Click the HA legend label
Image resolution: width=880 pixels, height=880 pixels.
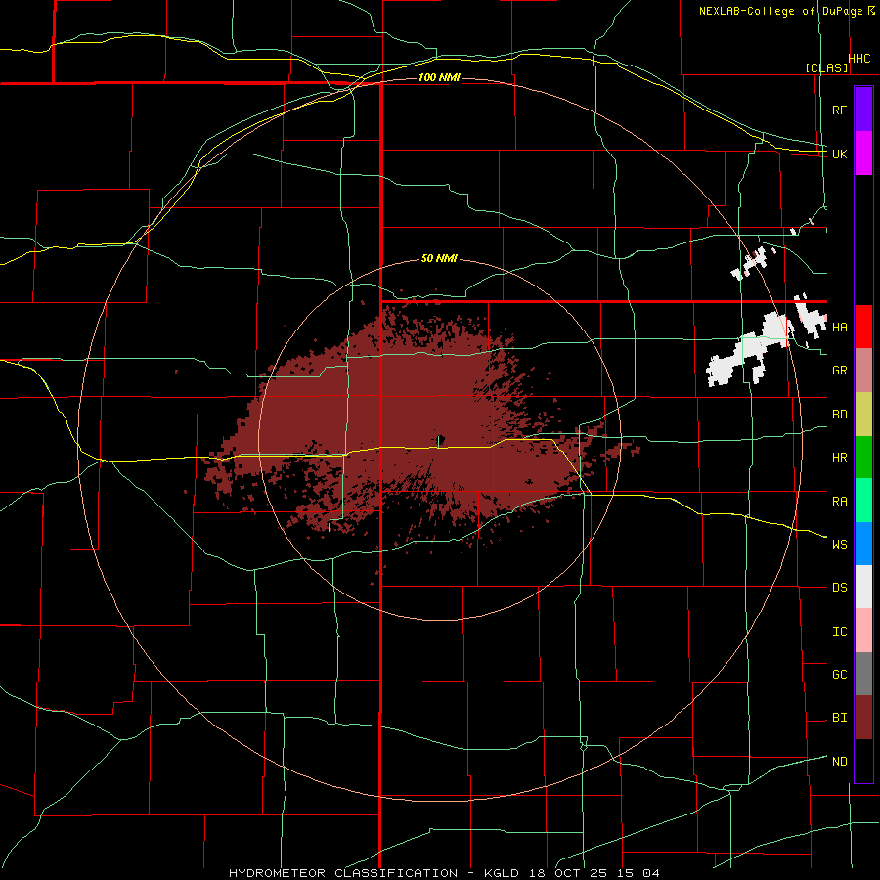[x=839, y=327]
